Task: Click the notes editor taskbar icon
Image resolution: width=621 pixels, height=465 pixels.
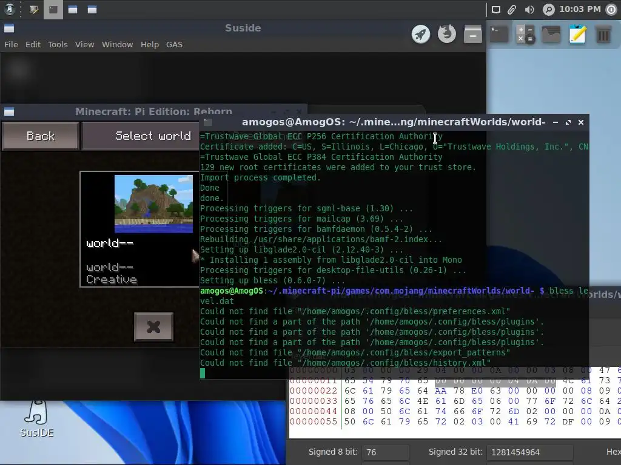Action: pos(34,9)
